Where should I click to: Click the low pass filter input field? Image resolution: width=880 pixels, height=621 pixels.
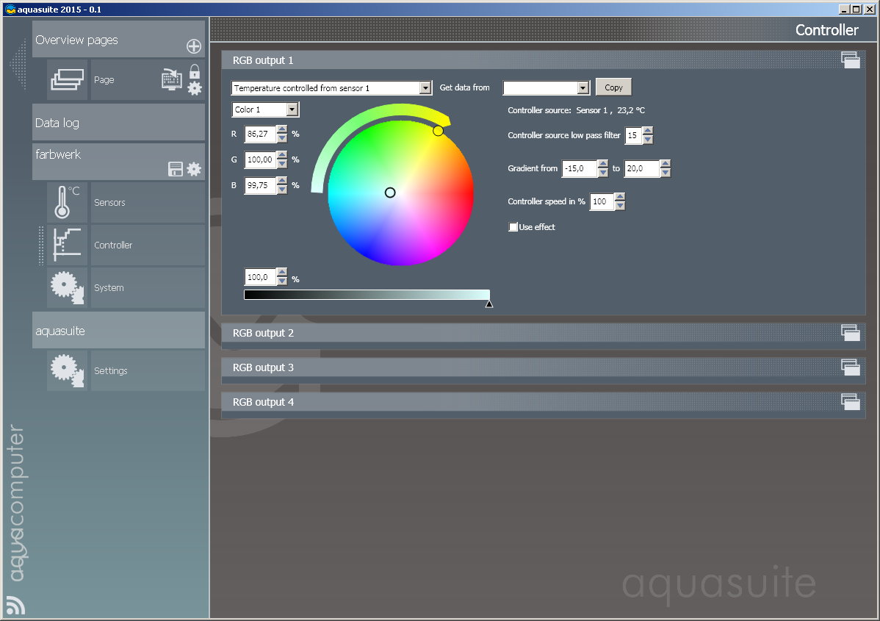pos(634,135)
